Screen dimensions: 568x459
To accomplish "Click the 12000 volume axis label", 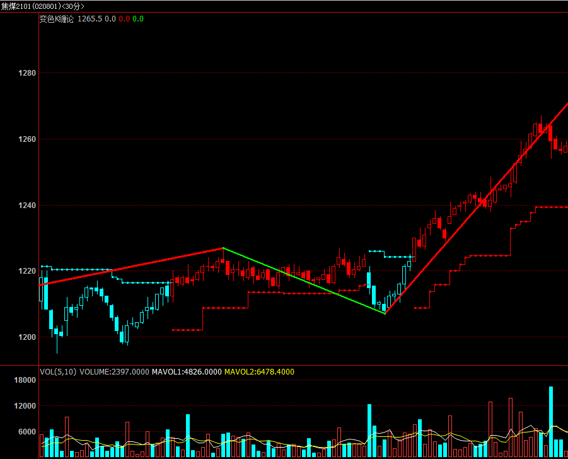I will (25, 406).
